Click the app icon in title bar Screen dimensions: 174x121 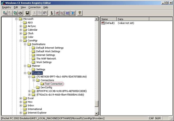click(x=3, y=3)
